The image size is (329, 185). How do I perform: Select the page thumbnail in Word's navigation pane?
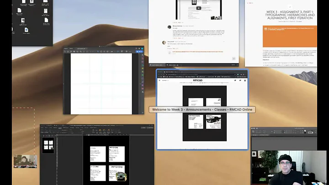click(x=48, y=145)
